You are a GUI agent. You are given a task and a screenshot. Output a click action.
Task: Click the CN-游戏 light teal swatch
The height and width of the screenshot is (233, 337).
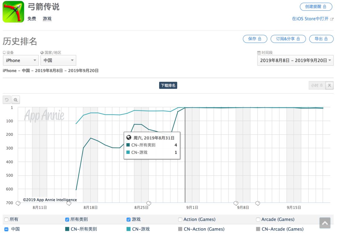click(129, 229)
